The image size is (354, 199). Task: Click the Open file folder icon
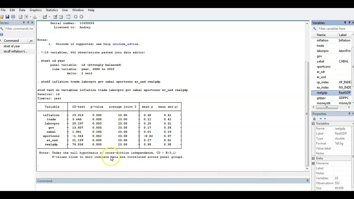pos(1,17)
